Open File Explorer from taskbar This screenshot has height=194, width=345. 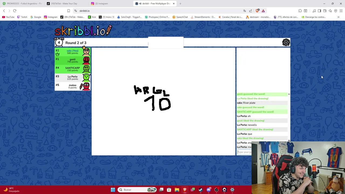[x=177, y=190]
